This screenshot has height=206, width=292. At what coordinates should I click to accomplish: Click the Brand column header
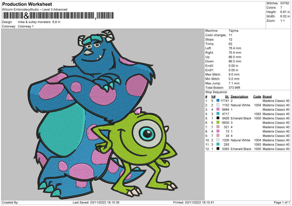[x=267, y=97]
